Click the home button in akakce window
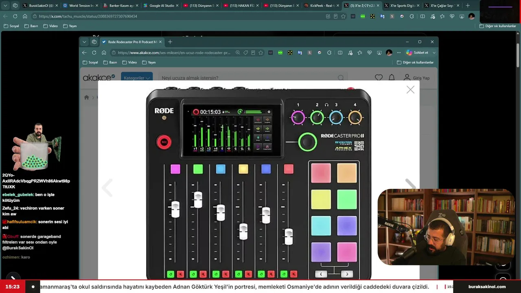521x293 pixels. (x=104, y=52)
